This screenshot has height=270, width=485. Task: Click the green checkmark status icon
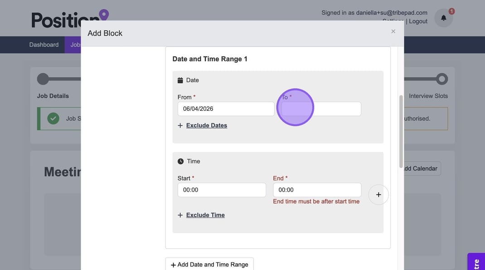click(53, 118)
